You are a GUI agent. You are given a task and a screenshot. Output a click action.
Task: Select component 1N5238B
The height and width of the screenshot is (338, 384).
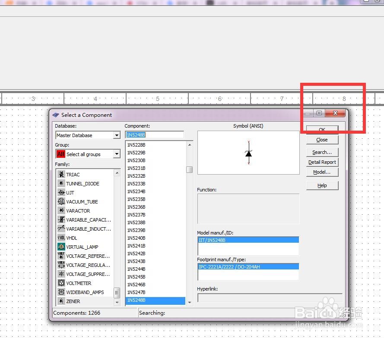(x=136, y=222)
